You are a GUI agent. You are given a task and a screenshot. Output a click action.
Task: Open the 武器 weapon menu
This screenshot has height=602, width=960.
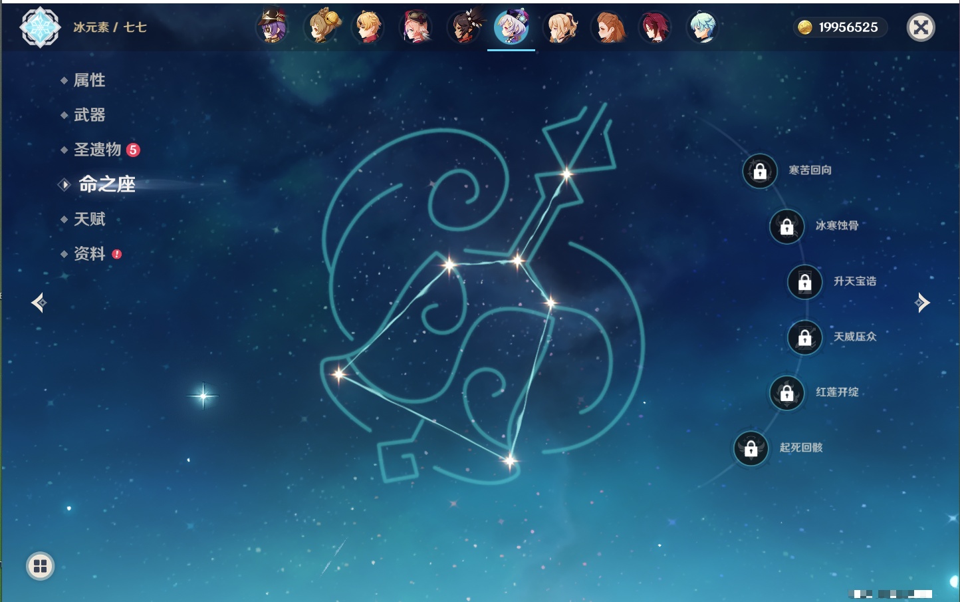pyautogui.click(x=89, y=115)
